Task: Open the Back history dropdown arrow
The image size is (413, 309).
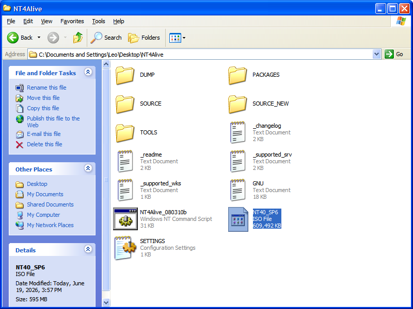Action: click(x=39, y=38)
